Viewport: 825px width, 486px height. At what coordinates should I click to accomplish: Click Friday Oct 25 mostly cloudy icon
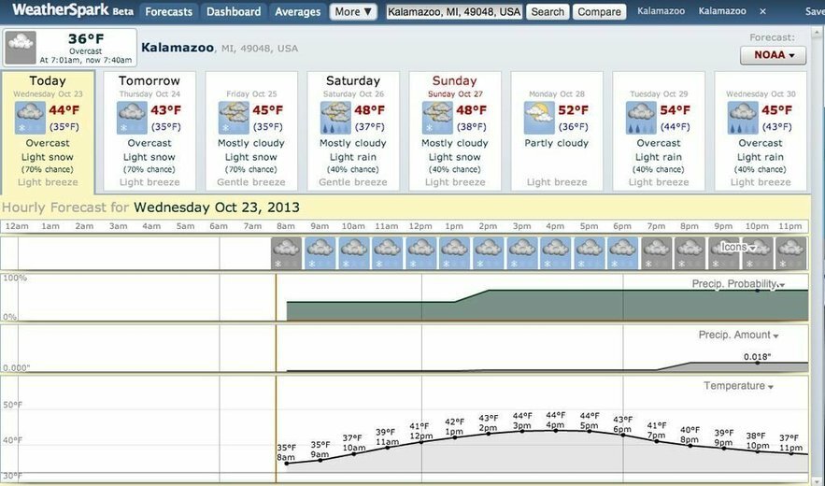[234, 118]
